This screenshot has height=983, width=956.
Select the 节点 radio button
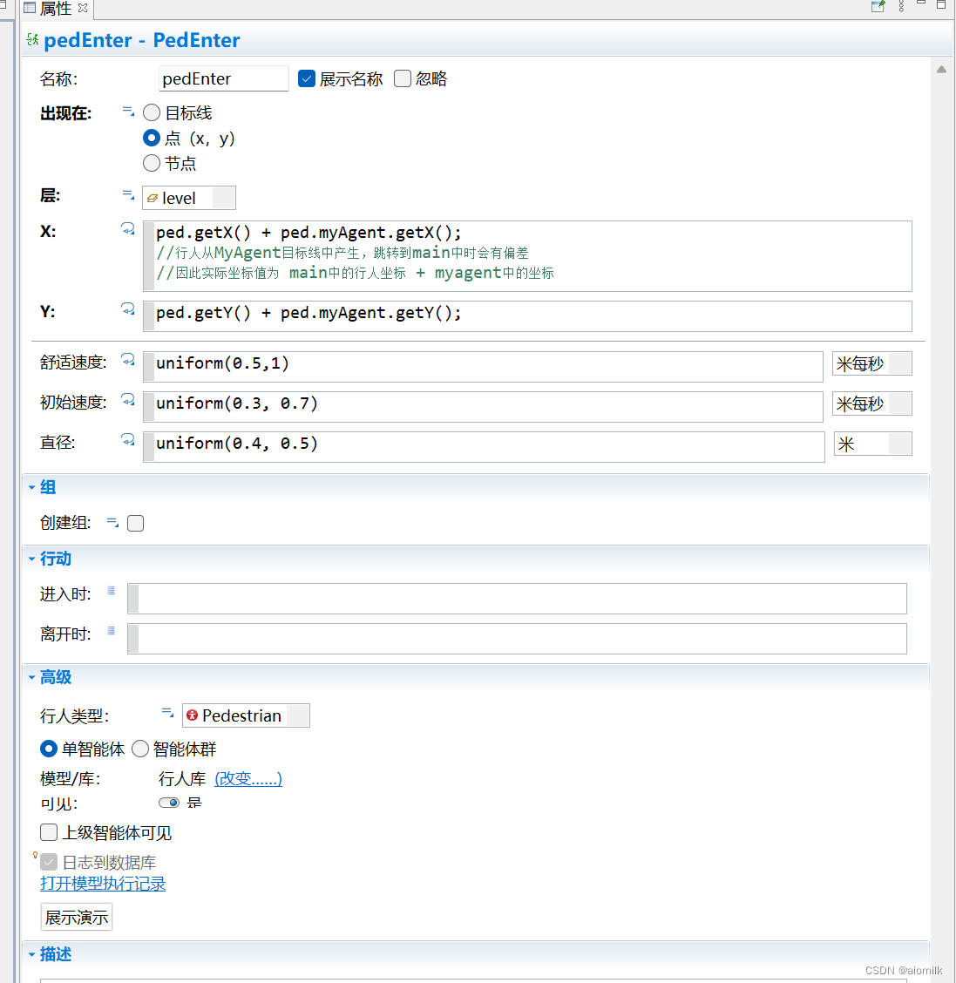pos(151,163)
